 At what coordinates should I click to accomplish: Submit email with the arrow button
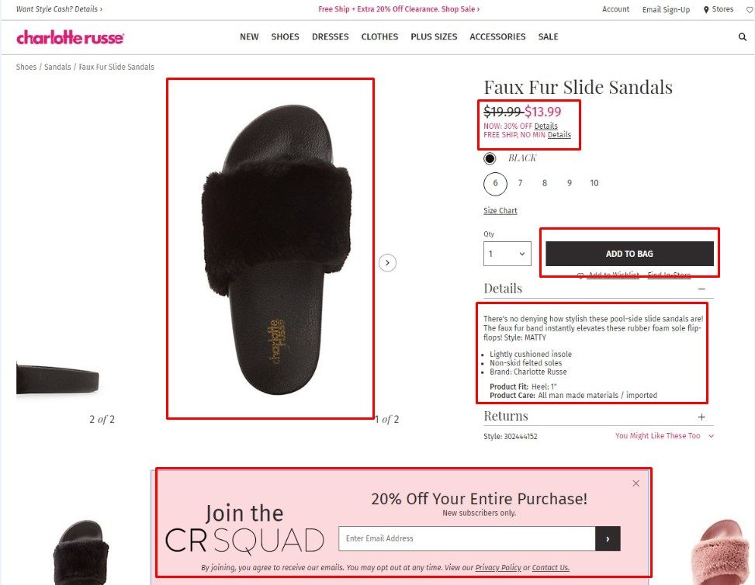click(608, 538)
